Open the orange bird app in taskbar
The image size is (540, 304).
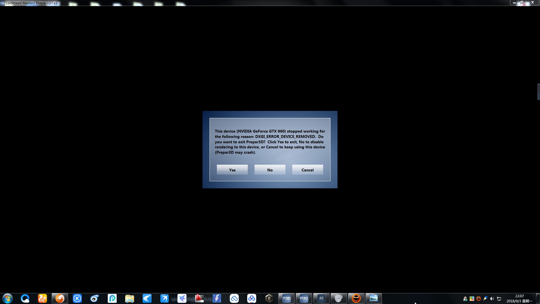(60, 298)
